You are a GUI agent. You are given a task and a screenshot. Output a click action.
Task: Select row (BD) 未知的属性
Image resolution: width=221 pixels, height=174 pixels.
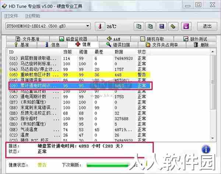coord(79,124)
